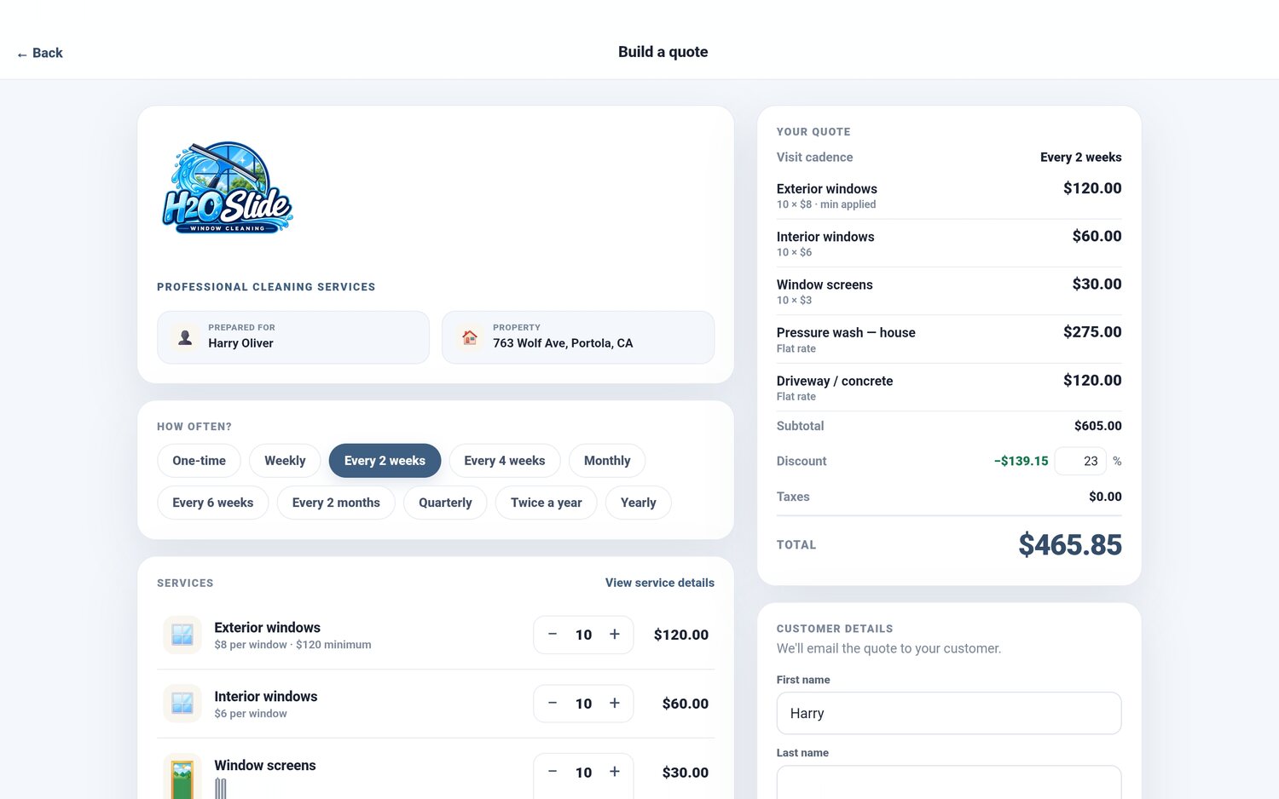Select Every 2 months frequency
Screen dimensions: 1279x799
336,503
